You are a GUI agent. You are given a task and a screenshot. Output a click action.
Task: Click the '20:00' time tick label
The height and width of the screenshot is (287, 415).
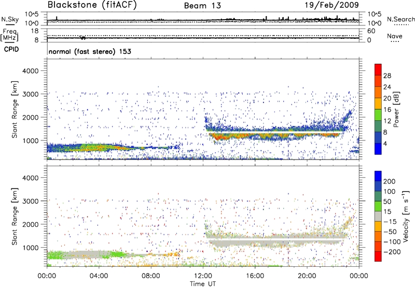(x=307, y=276)
